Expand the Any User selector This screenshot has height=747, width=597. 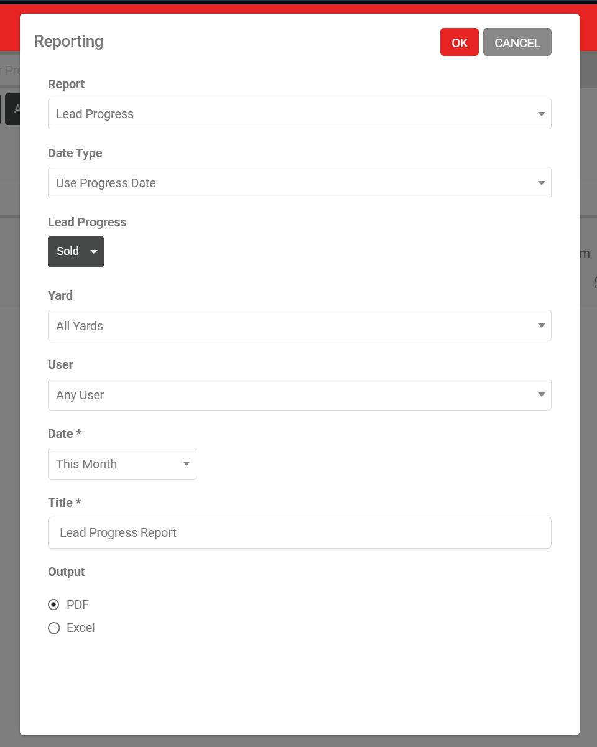pos(300,394)
